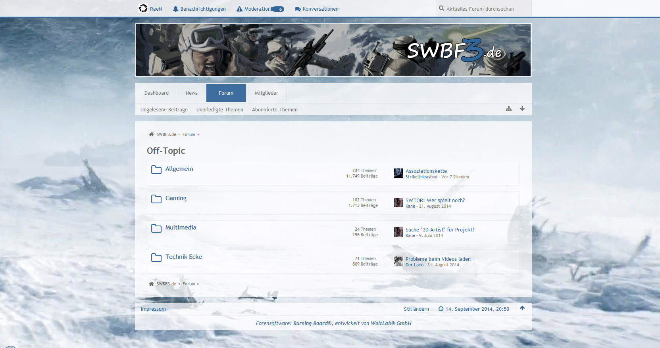Open StrikeUnleashed's avatar in the Allgemein row

tap(398, 173)
